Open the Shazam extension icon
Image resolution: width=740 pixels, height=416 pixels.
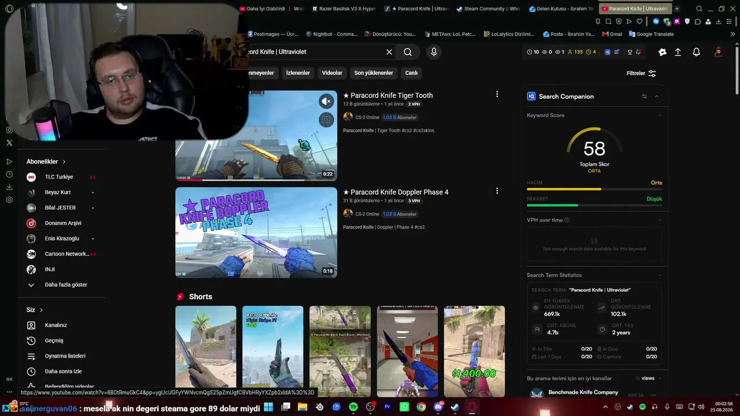click(656, 21)
